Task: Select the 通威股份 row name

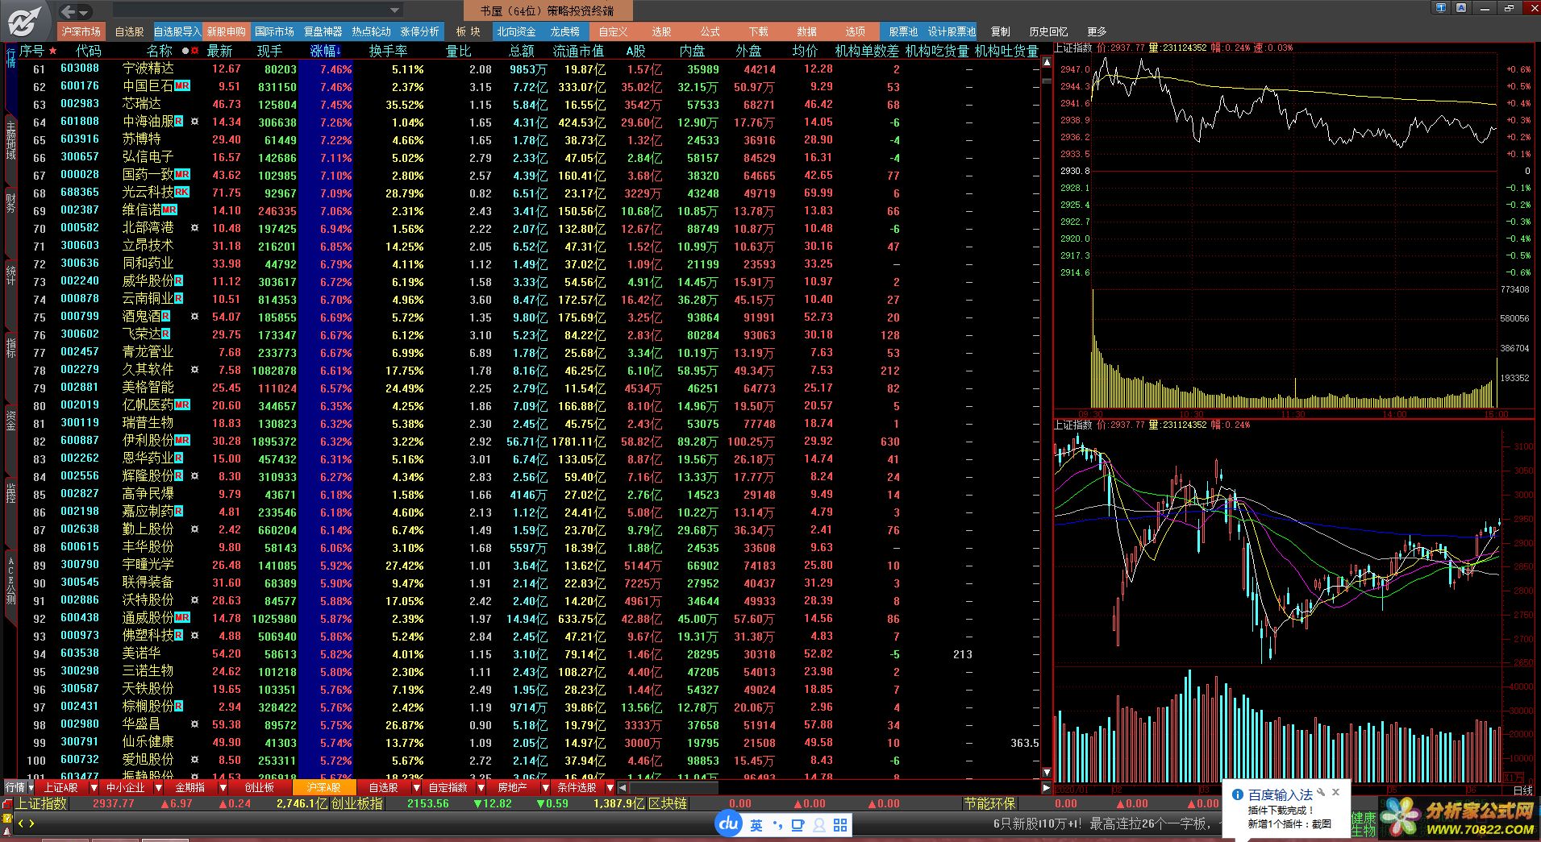Action: coord(148,618)
